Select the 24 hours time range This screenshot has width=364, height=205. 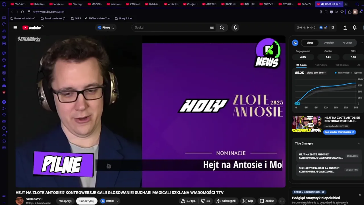301,65
